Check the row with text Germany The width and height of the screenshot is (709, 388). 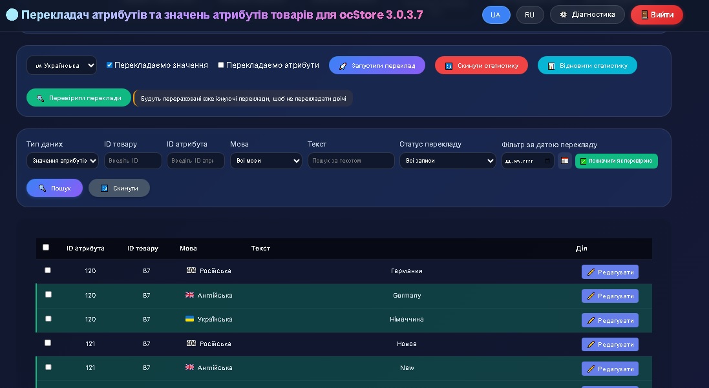point(48,294)
